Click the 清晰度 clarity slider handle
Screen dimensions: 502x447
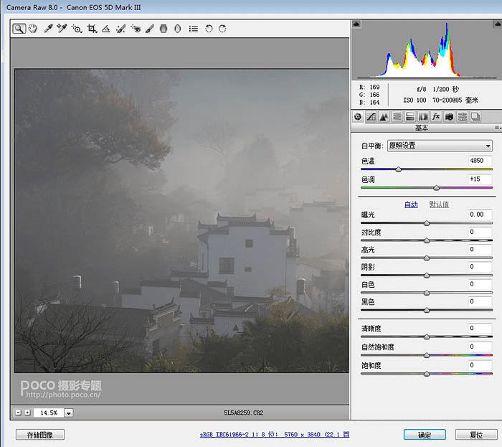(427, 337)
